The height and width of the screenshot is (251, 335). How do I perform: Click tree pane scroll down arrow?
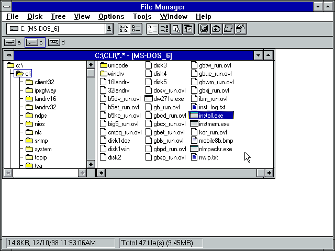pos(91,164)
